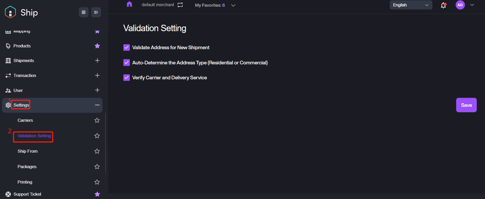
Task: Star the Ship From menu item
Action: click(x=97, y=151)
